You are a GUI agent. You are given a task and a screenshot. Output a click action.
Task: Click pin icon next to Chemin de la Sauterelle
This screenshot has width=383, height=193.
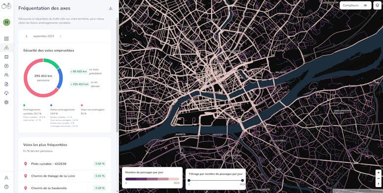tap(26, 188)
